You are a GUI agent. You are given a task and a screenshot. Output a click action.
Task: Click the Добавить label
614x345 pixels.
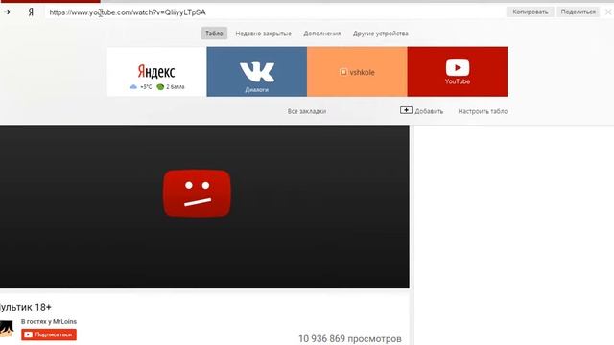coord(429,111)
